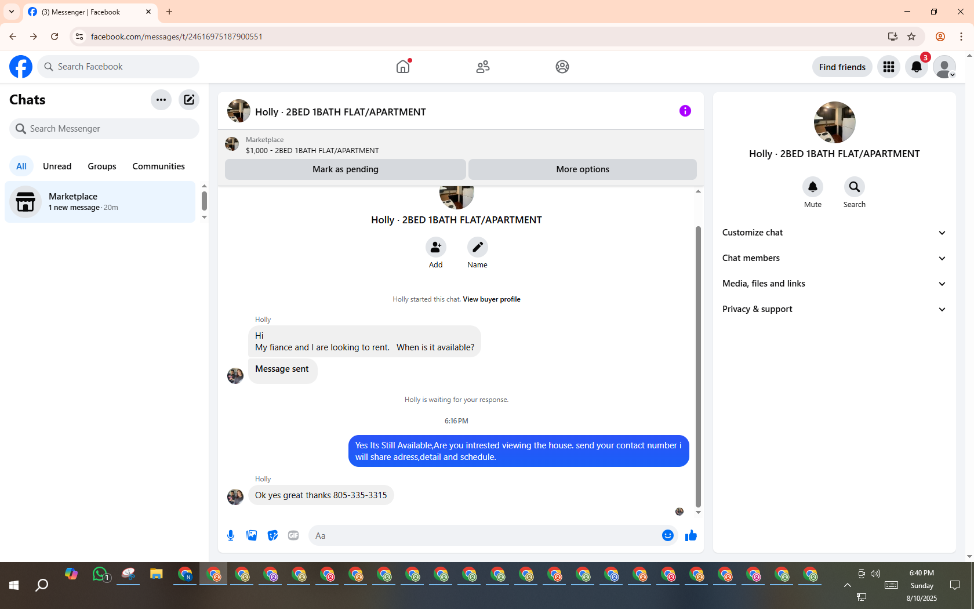974x609 pixels.
Task: Open the Menu grid icon
Action: pos(889,67)
